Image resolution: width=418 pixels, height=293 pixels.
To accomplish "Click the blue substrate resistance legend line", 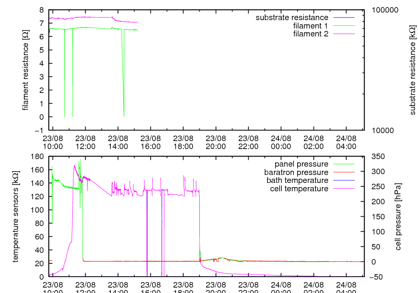I will [x=344, y=18].
